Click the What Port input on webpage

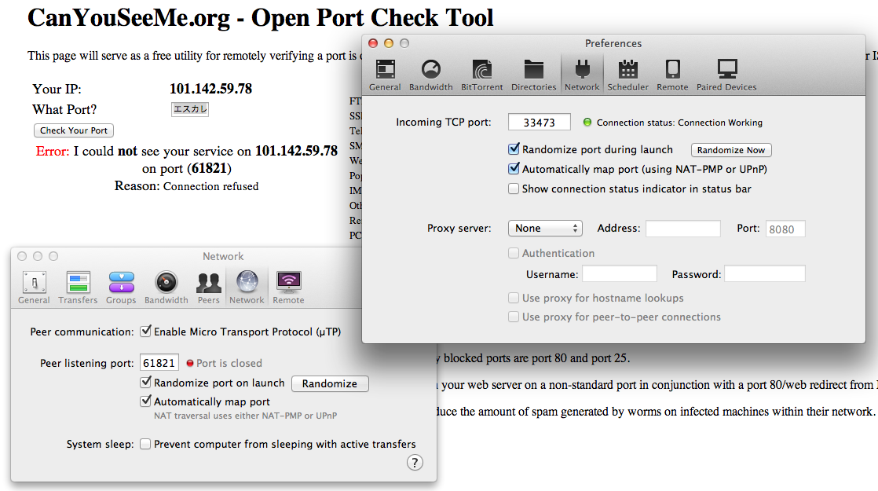pyautogui.click(x=190, y=109)
